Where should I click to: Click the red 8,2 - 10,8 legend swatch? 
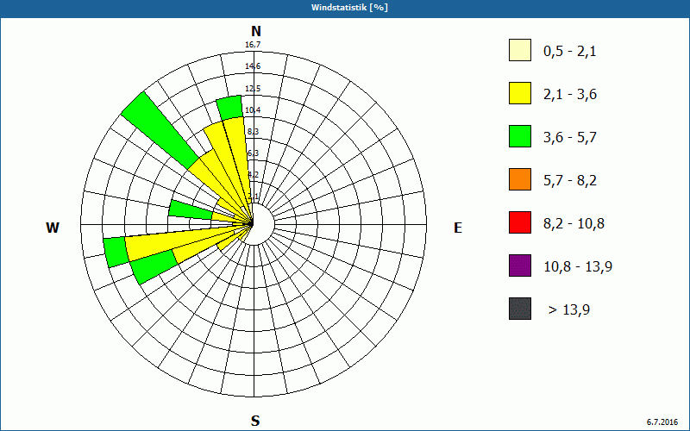[520, 222]
